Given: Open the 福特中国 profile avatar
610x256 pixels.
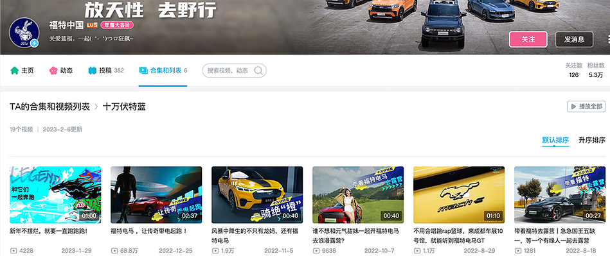Looking at the screenshot, I should click(24, 33).
